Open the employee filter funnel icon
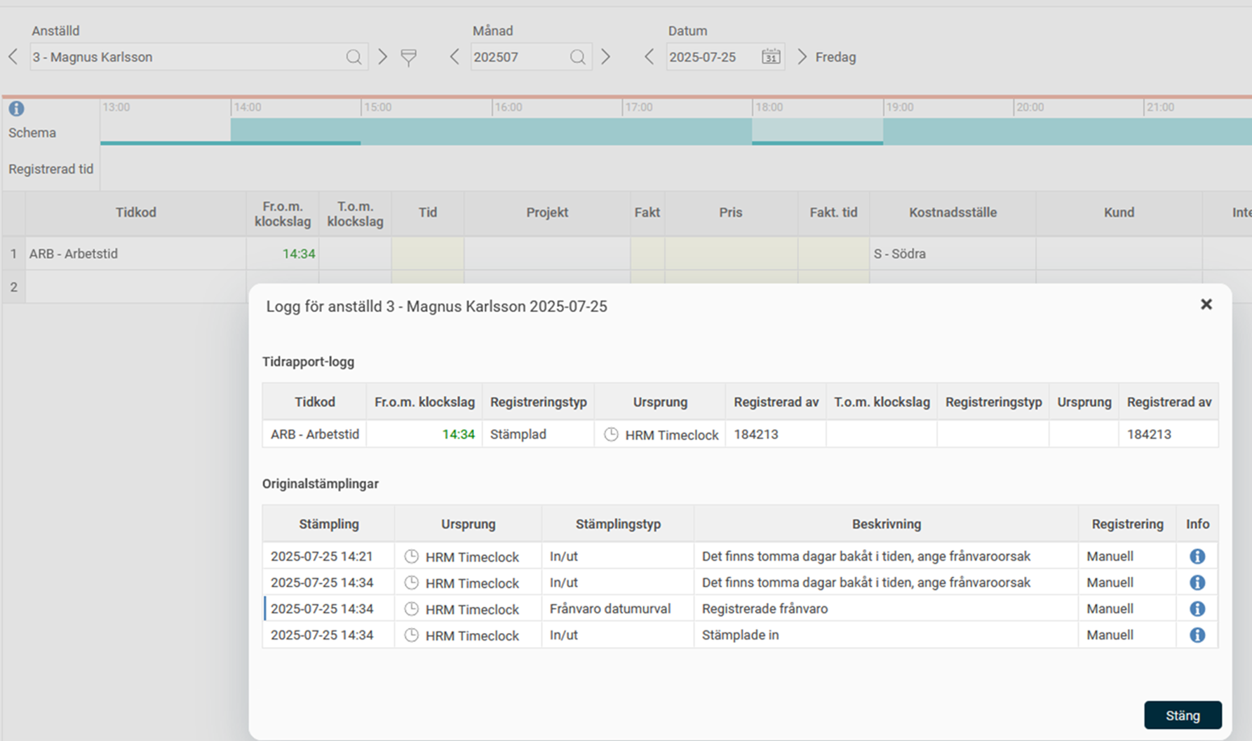Image resolution: width=1252 pixels, height=741 pixels. coord(408,57)
